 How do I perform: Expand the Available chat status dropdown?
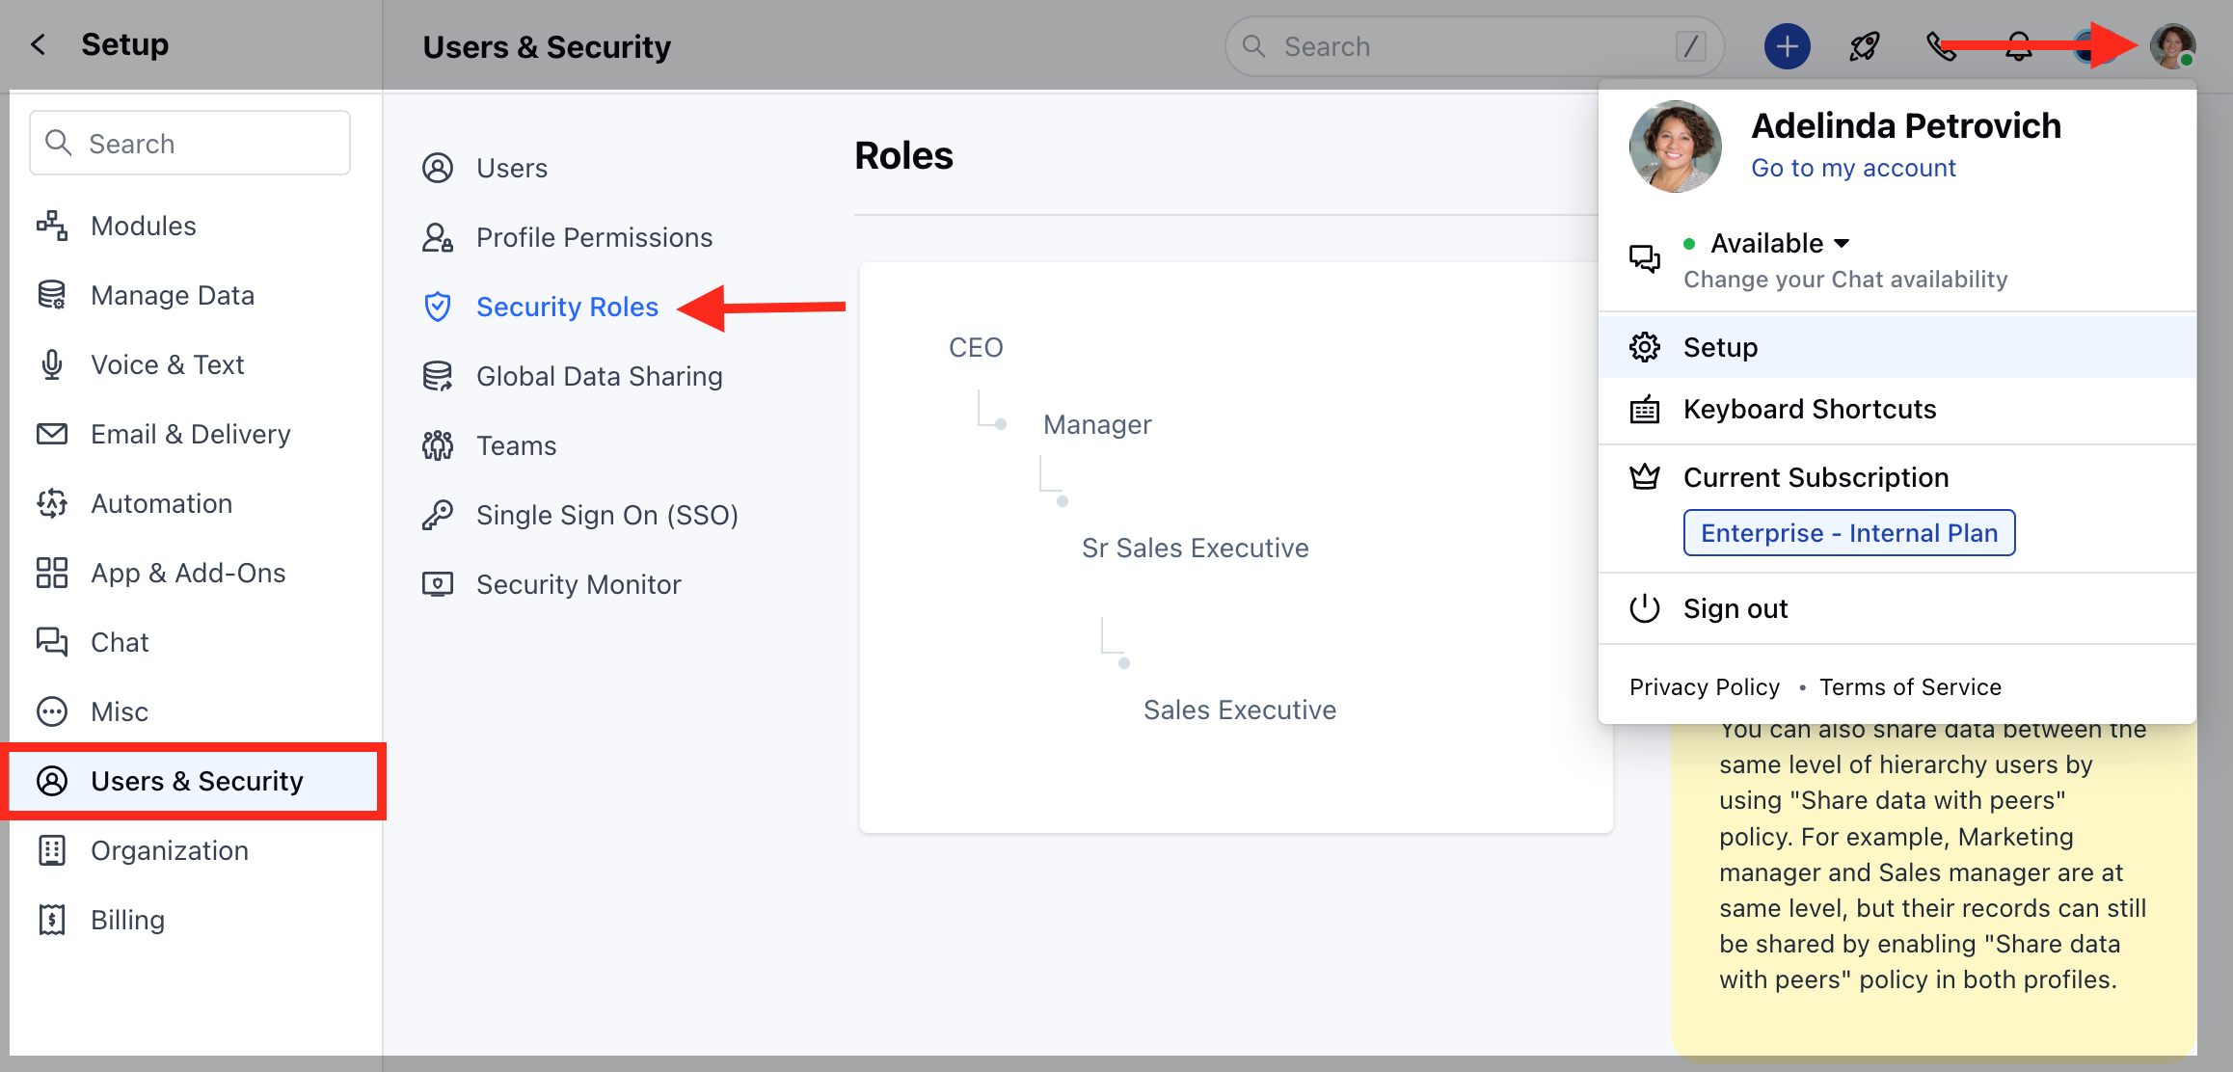(1779, 243)
